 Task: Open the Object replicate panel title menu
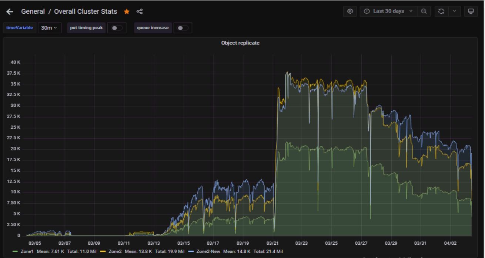(x=240, y=43)
